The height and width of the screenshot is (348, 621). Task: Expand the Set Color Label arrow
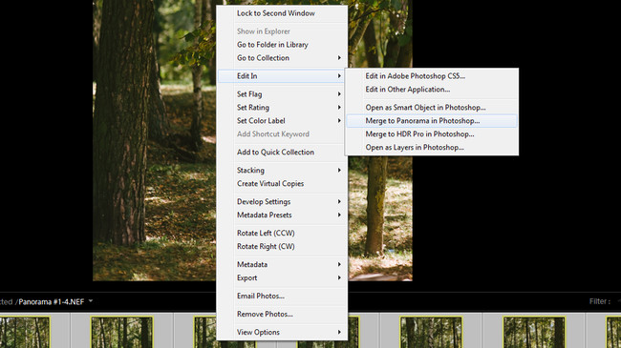339,121
